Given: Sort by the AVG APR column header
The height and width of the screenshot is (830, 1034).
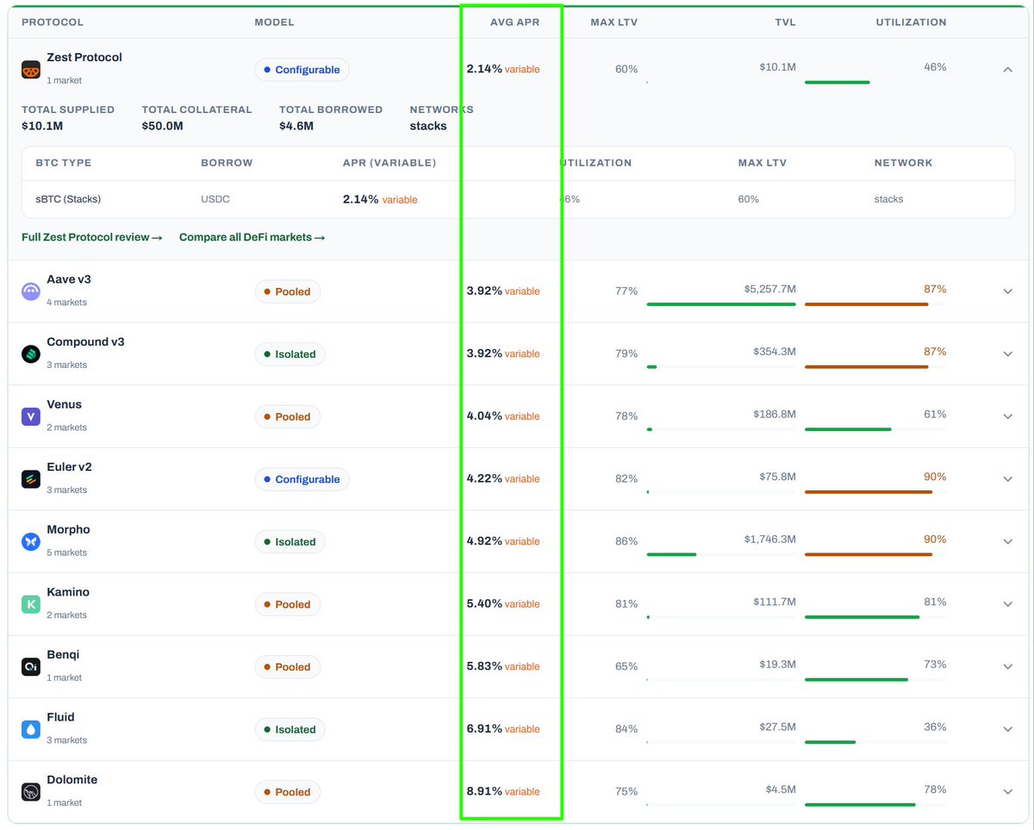Looking at the screenshot, I should coord(515,22).
